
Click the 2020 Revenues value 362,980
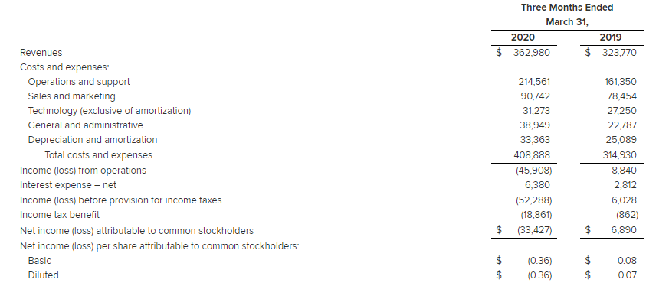pos(532,53)
